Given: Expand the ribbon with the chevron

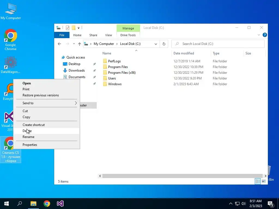Looking at the screenshot, I should (259, 35).
